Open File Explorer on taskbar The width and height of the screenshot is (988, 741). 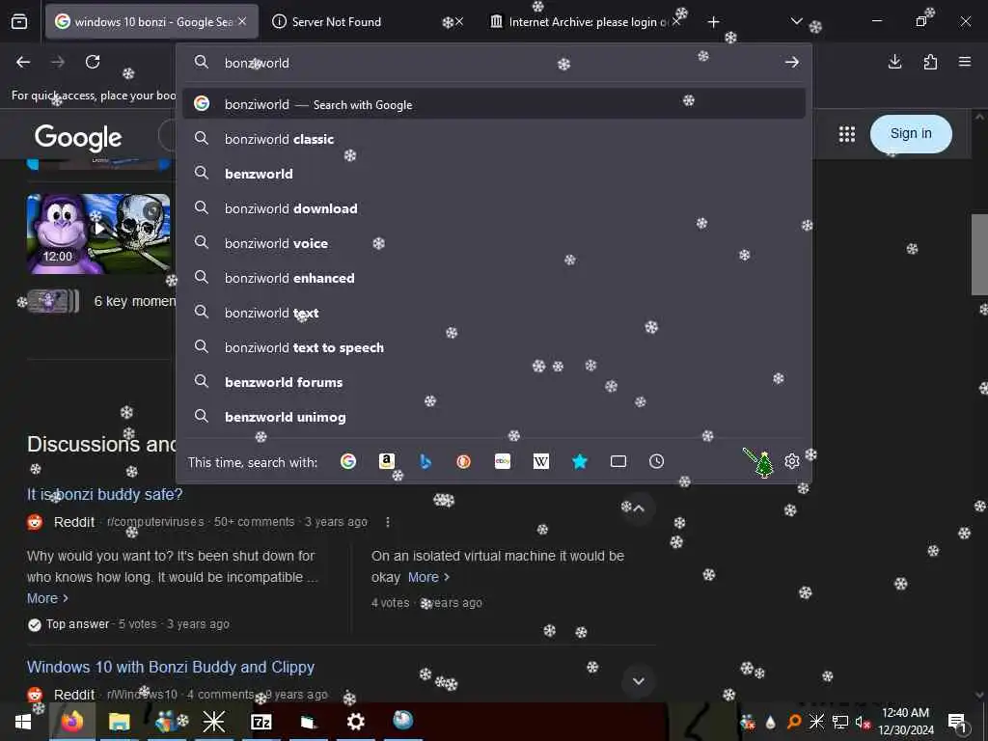119,721
